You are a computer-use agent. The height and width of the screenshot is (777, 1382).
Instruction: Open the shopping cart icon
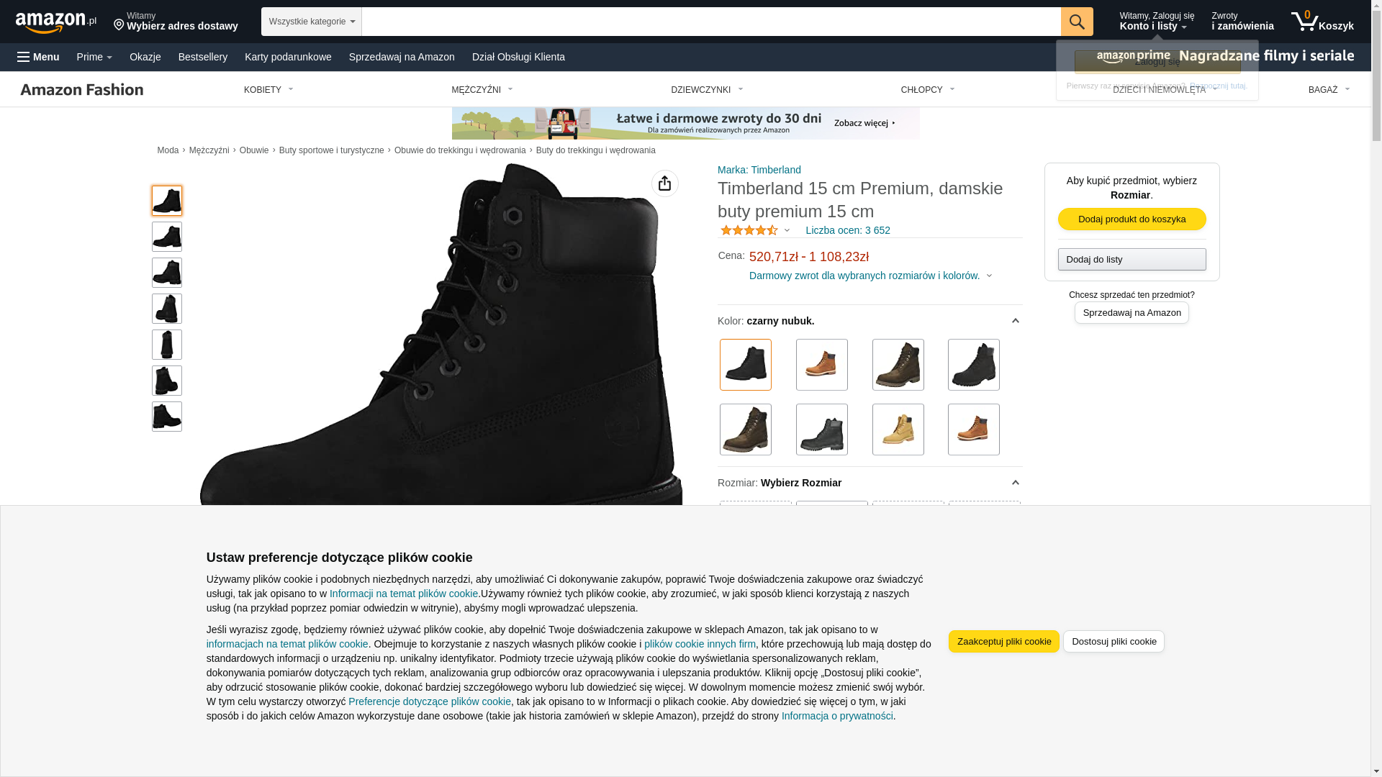point(1304,22)
